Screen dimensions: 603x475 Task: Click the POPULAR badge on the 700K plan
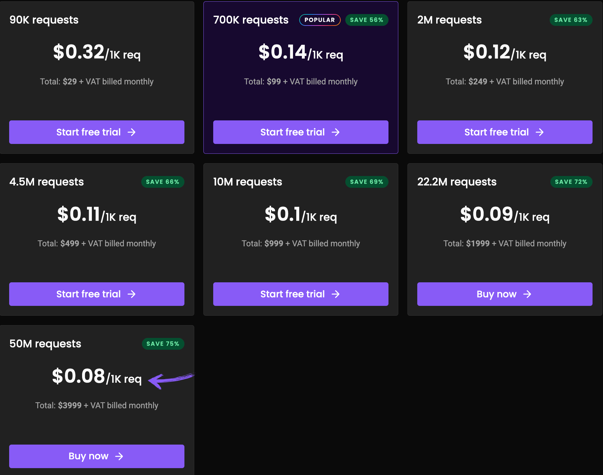[319, 20]
